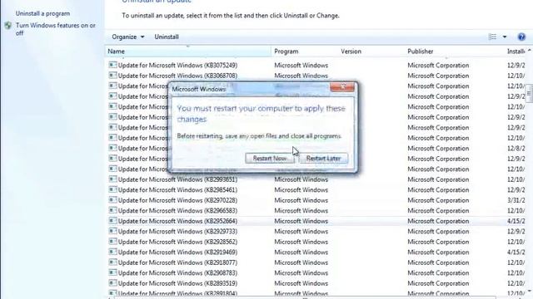Screen dimensions: 533x299
Task: Click the icon beside update KB2985461
Action: pos(112,189)
